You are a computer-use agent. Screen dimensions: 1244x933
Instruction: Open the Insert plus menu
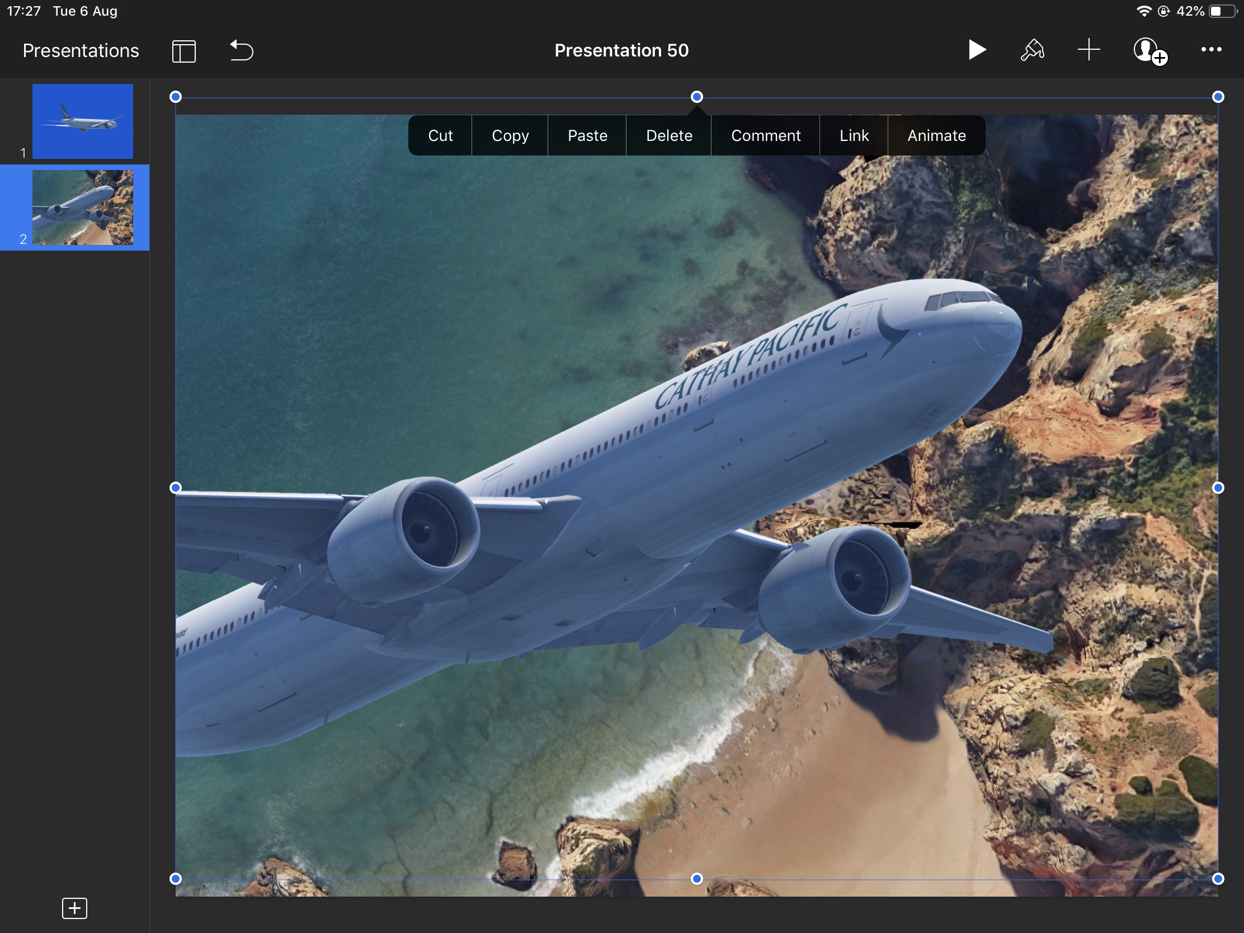pos(1088,50)
